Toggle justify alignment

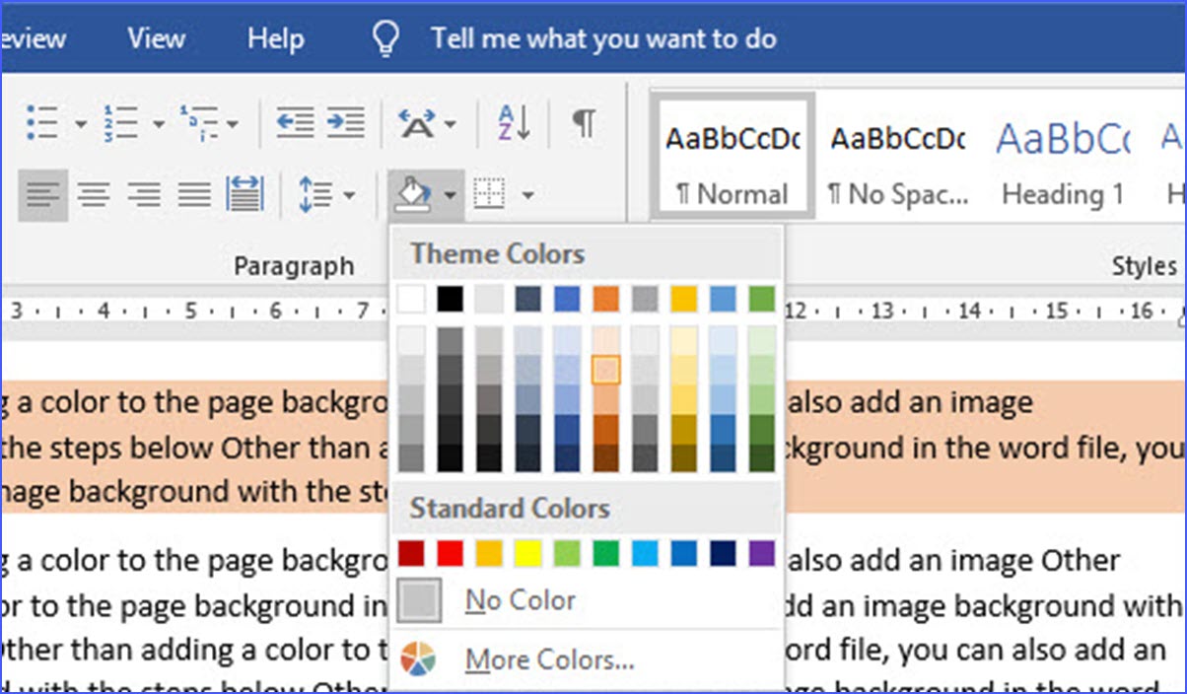click(x=195, y=194)
